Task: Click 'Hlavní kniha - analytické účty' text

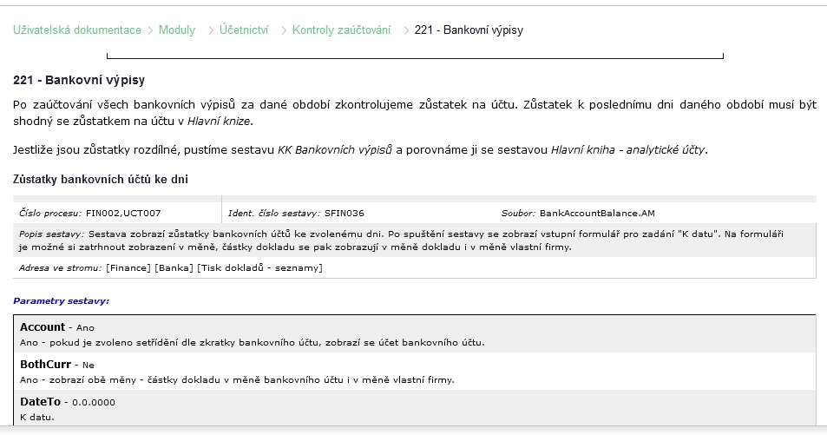Action: [627, 150]
